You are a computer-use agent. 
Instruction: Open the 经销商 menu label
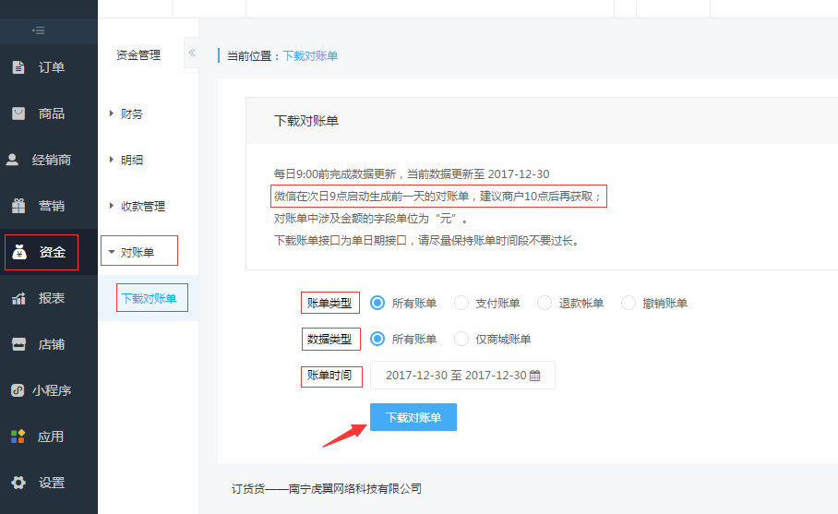[x=52, y=160]
